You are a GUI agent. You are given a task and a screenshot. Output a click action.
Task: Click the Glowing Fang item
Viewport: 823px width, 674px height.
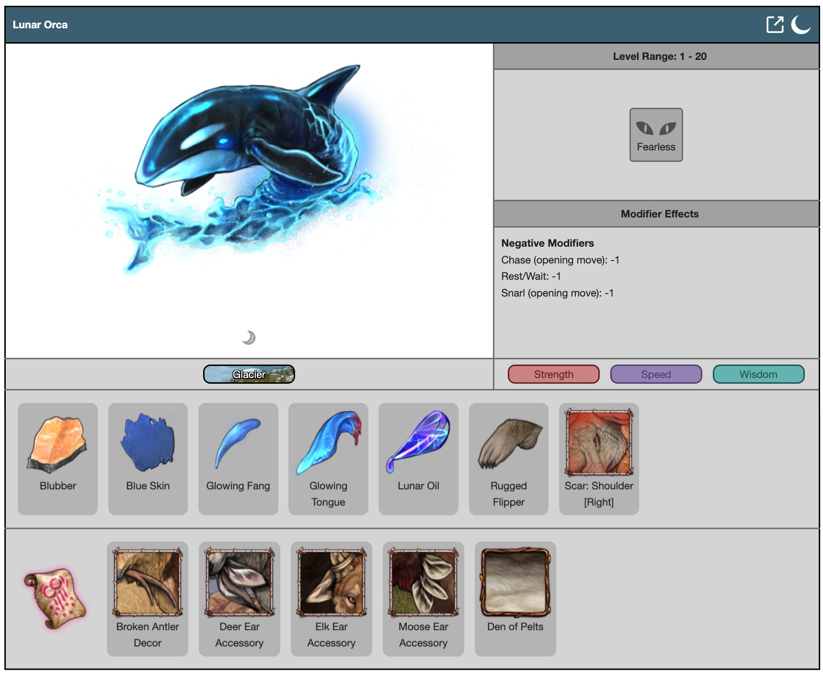coord(238,444)
